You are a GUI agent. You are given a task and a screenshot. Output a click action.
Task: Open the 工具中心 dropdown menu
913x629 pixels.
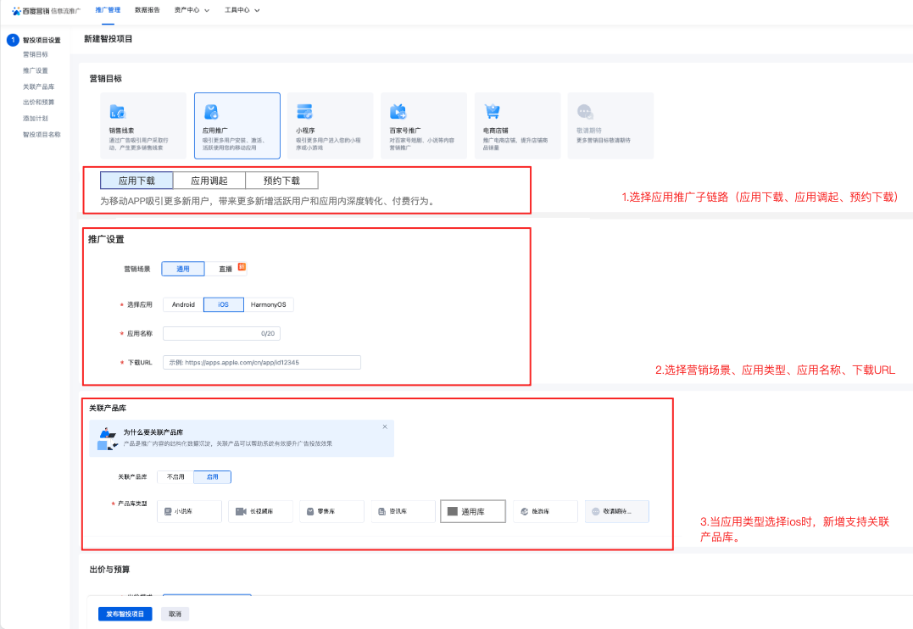click(x=242, y=9)
